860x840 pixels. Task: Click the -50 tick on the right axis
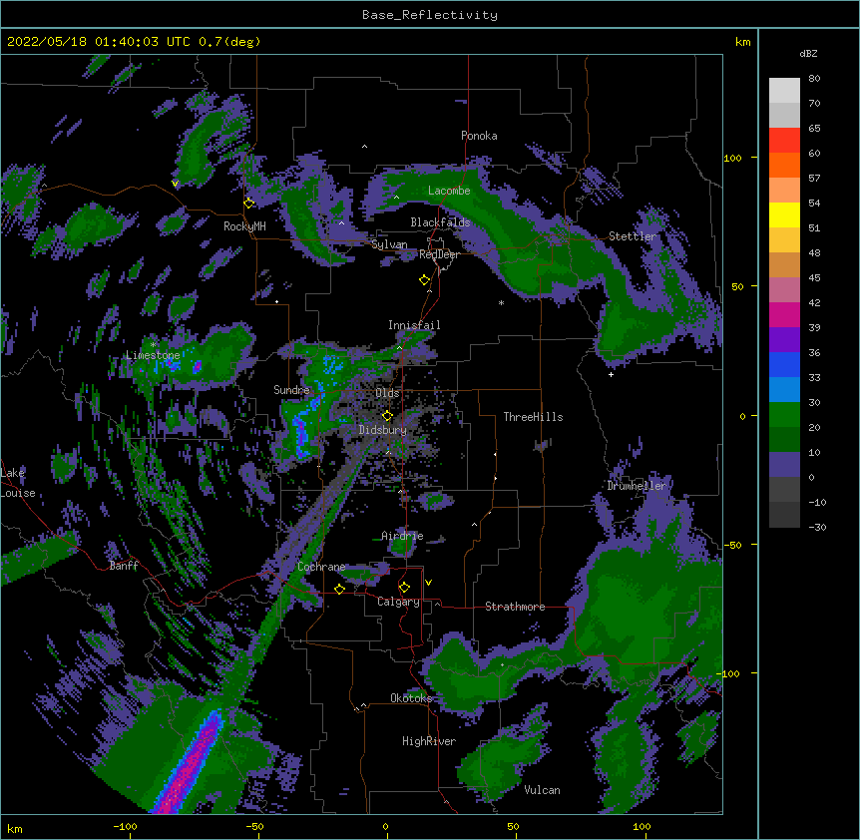click(732, 545)
